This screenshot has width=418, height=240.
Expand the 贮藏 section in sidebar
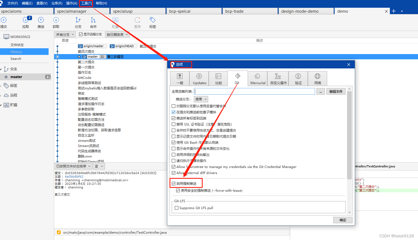click(1, 105)
